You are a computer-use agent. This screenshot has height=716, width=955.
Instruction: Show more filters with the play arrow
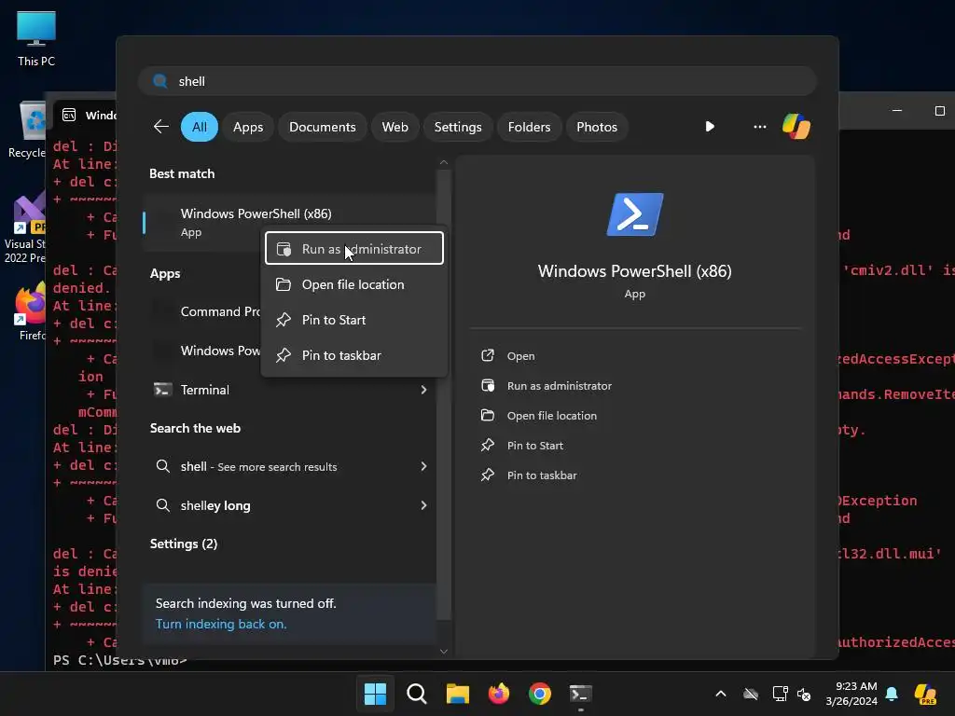coord(710,127)
